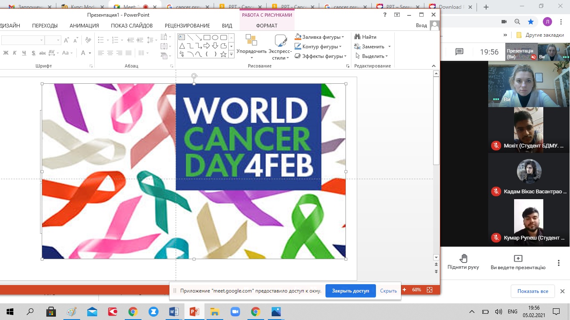Open the ФОРМАТ ribbon tab

(267, 25)
